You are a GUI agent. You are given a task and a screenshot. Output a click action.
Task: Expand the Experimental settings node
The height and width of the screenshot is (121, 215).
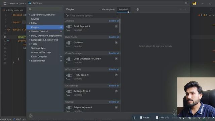click(29, 61)
